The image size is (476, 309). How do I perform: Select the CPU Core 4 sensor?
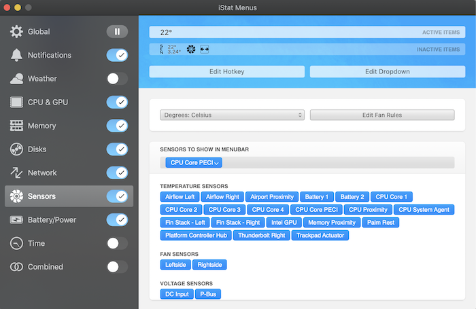(x=268, y=210)
